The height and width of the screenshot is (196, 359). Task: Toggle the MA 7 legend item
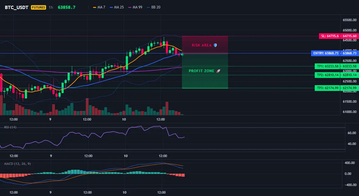point(99,7)
